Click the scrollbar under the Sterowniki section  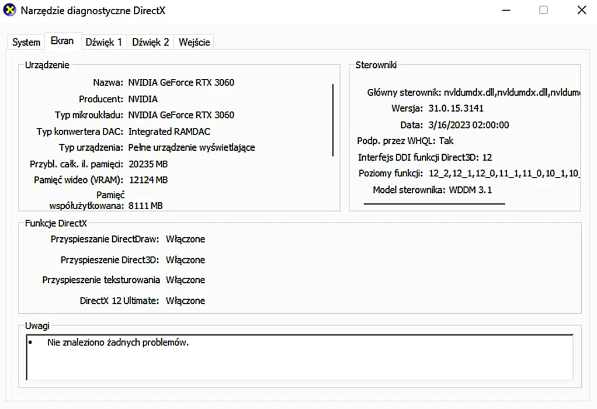pyautogui.click(x=434, y=202)
